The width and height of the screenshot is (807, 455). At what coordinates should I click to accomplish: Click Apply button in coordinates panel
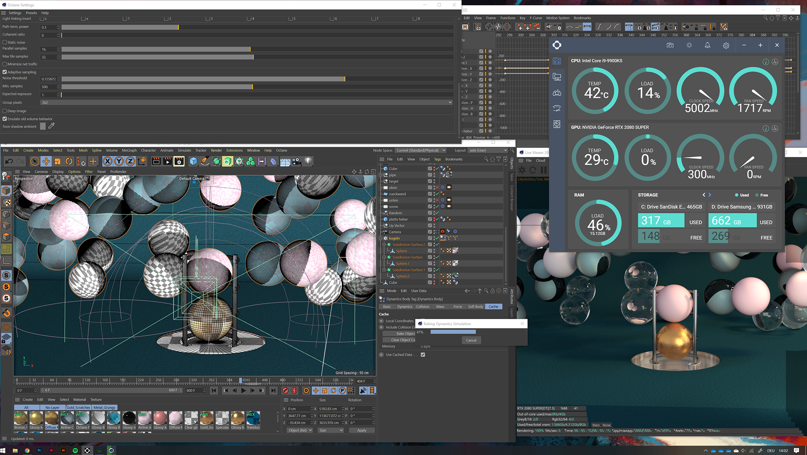coord(361,430)
